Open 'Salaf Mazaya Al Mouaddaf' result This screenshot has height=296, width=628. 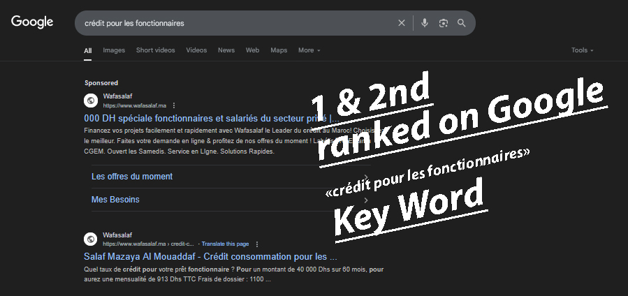coord(210,257)
